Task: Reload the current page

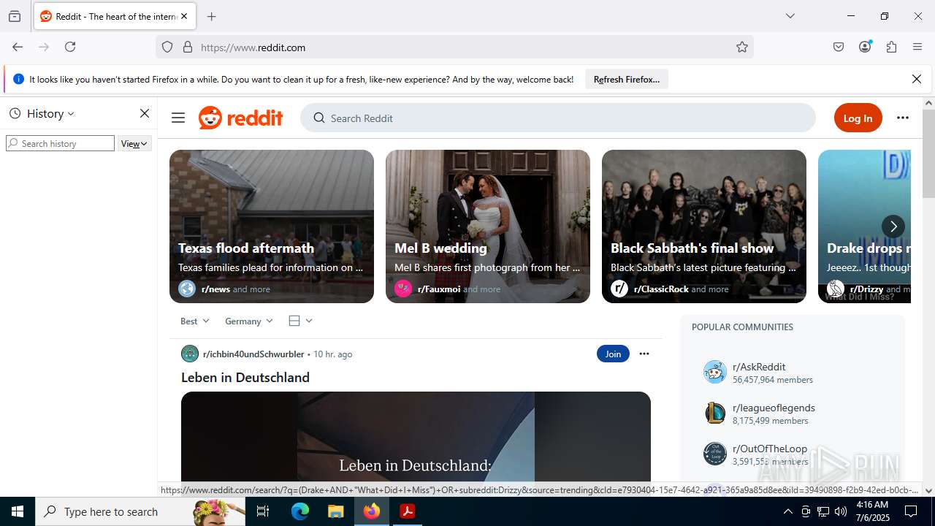Action: tap(70, 47)
